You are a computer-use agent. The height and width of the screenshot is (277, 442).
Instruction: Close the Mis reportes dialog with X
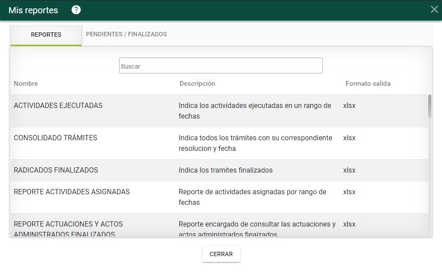pos(434,9)
